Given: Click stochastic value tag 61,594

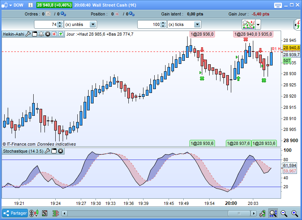Looking at the screenshot, I should tap(290, 165).
